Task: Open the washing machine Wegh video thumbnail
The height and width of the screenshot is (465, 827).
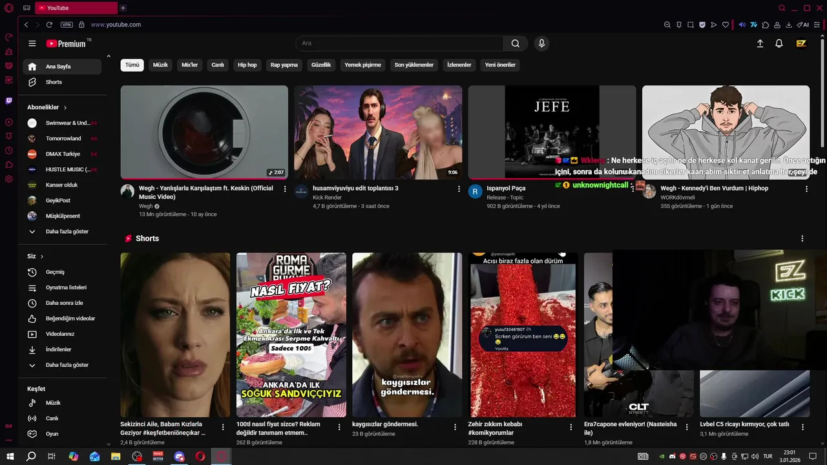Action: [204, 132]
